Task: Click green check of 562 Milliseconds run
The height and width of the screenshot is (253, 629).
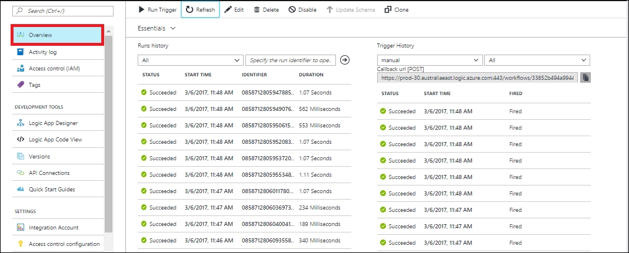Action: point(144,109)
